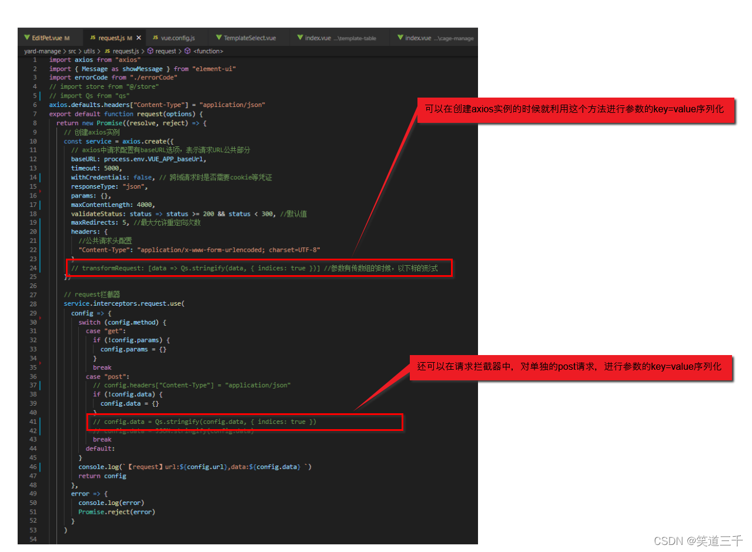This screenshot has width=752, height=552.
Task: Open the index.vue cage-manage tab
Action: [435, 38]
